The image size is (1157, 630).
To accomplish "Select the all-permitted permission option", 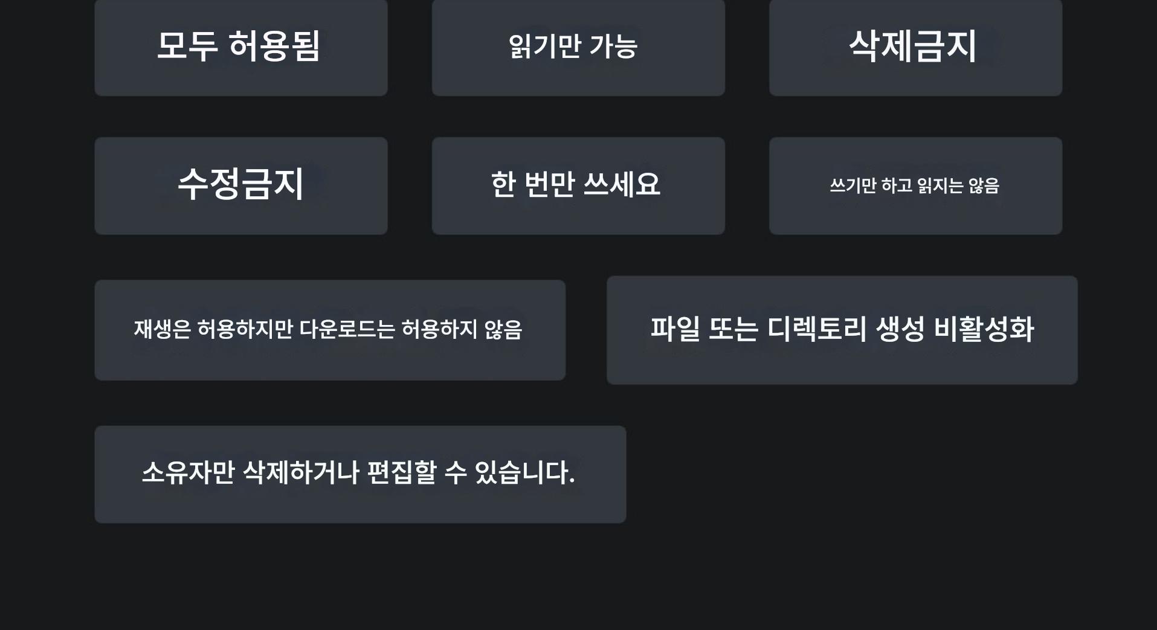I will (240, 47).
